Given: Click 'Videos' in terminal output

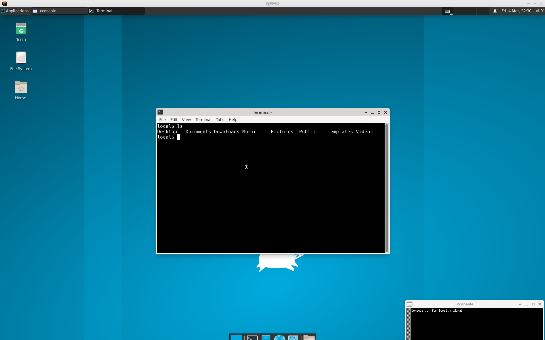Looking at the screenshot, I should click(x=364, y=132).
